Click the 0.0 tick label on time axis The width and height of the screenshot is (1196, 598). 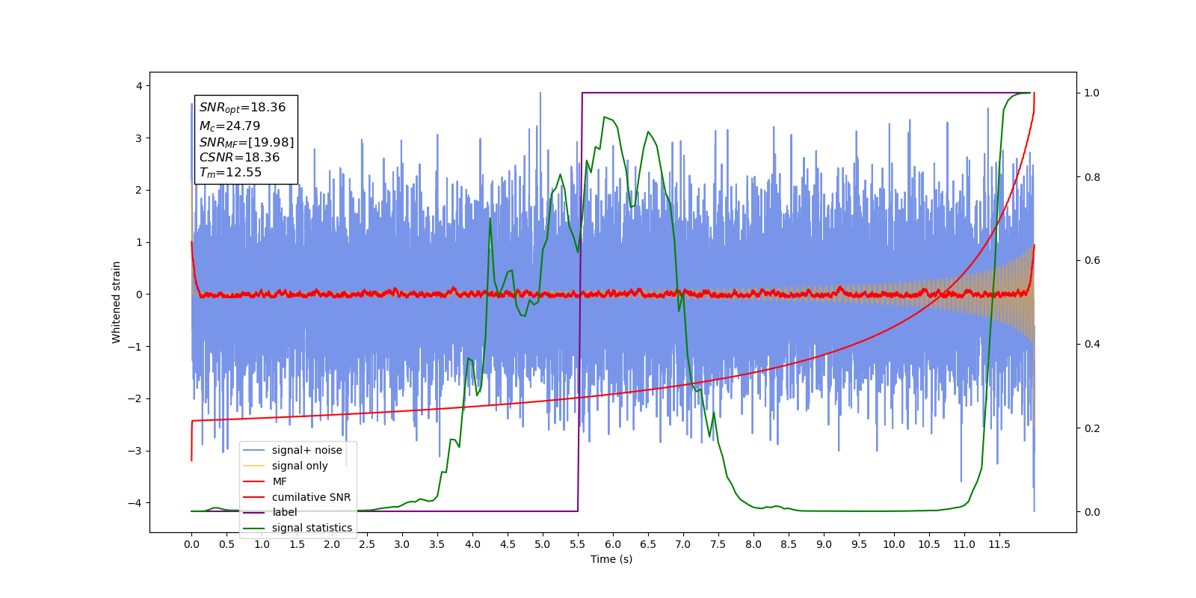pos(191,544)
